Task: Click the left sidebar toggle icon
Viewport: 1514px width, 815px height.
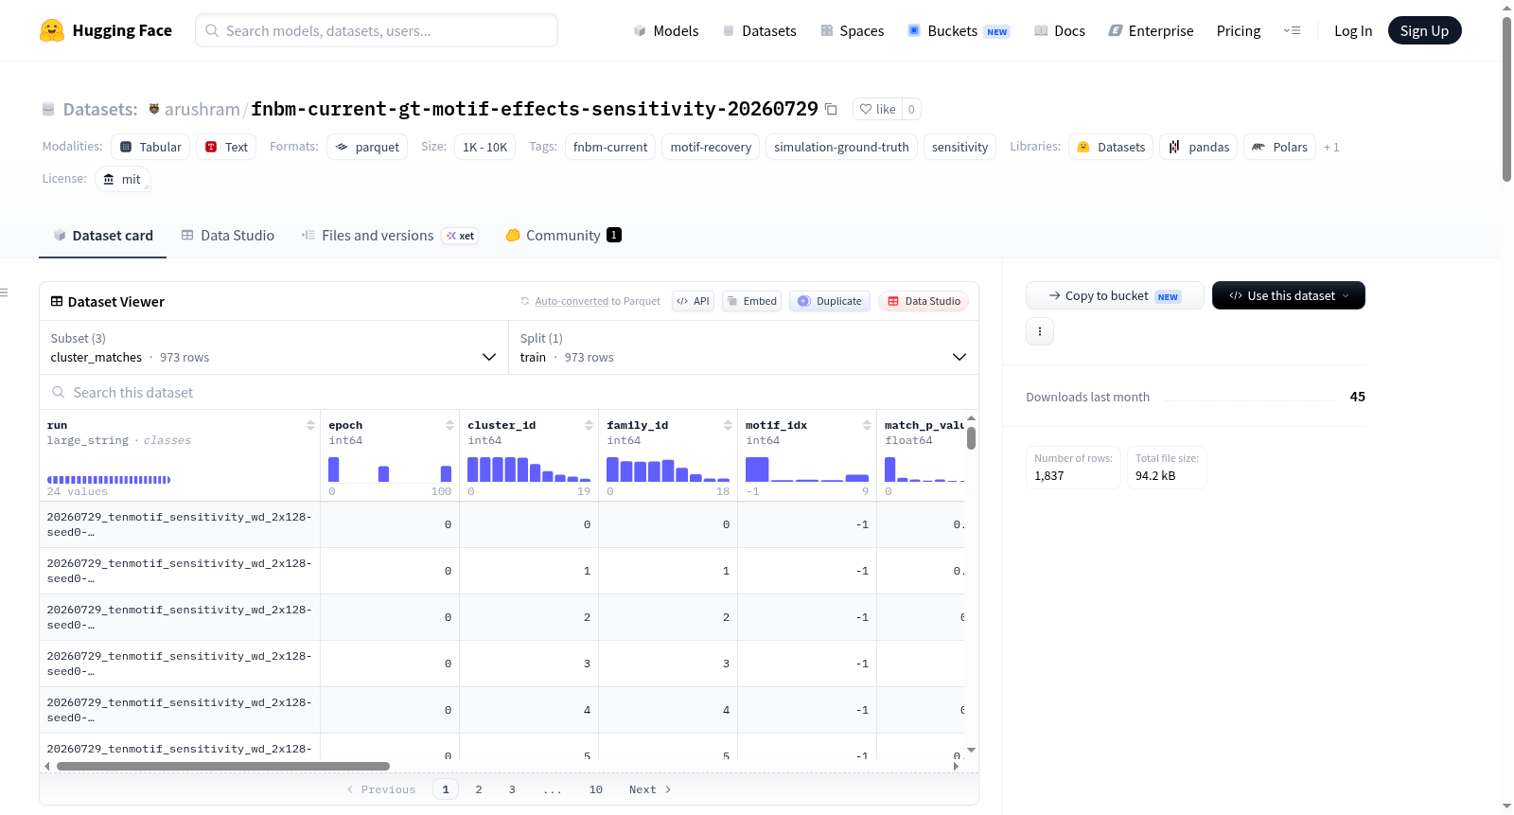Action: coord(4,292)
